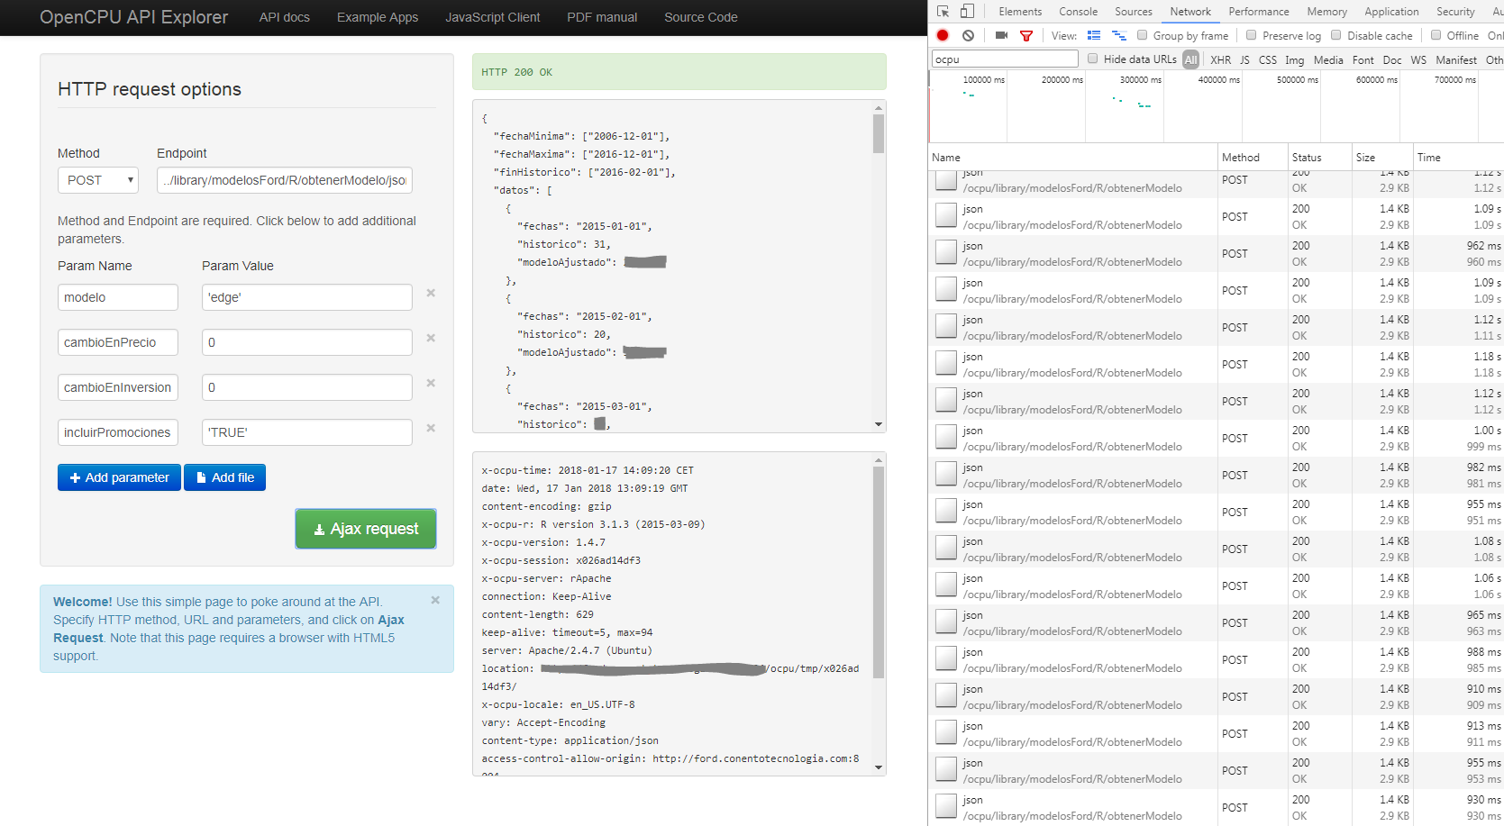Switch to the Console tab

pos(1078,11)
